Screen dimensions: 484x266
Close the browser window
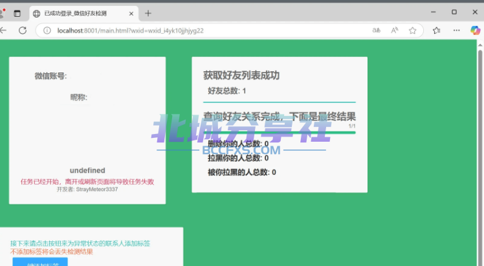[475, 12]
